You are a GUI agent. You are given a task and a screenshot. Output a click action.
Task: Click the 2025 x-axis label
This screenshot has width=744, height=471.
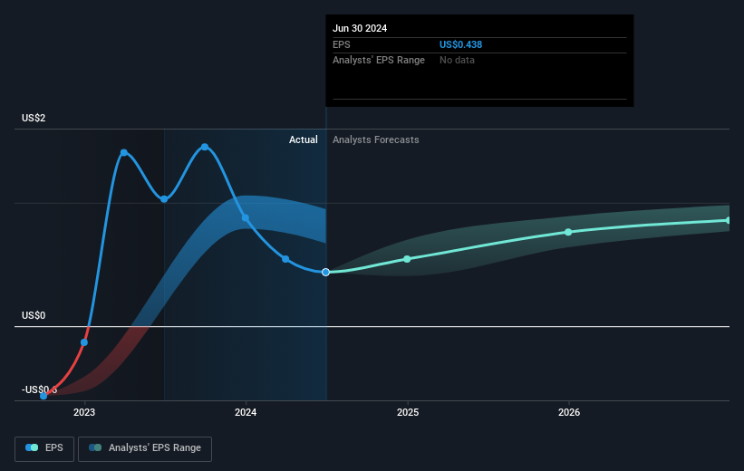(x=408, y=413)
